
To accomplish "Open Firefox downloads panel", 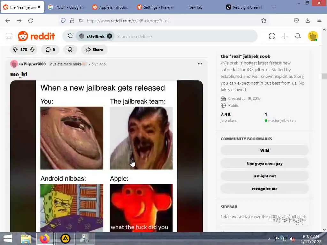I will point(308,20).
